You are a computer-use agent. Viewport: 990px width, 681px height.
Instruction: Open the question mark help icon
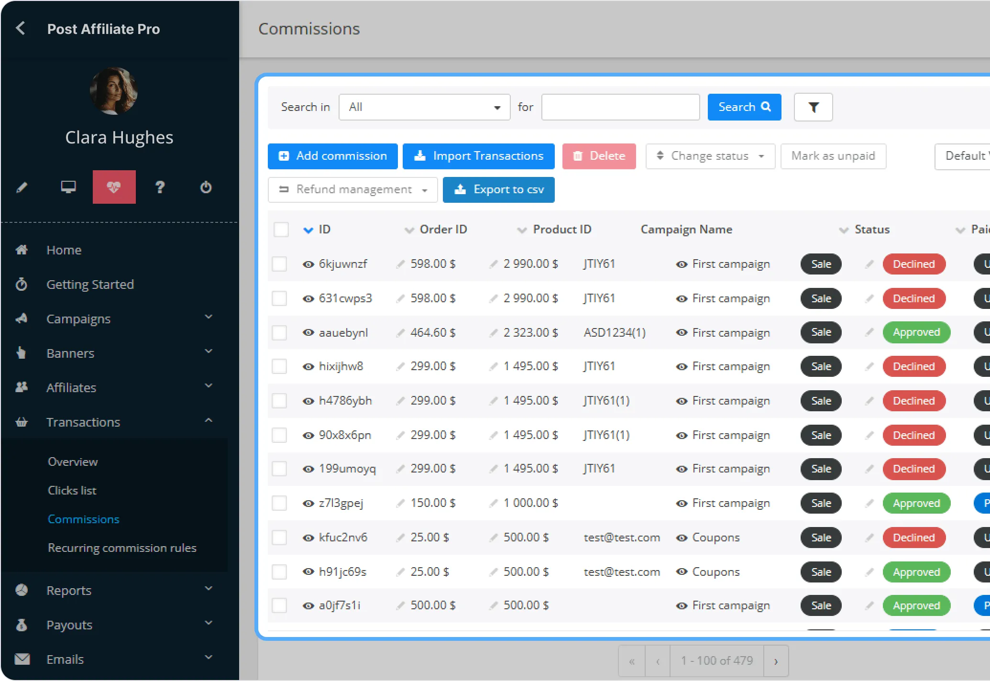click(x=160, y=187)
